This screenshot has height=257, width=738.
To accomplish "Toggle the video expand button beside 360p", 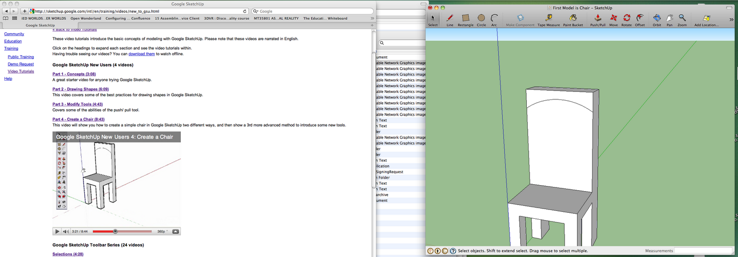I will [176, 231].
